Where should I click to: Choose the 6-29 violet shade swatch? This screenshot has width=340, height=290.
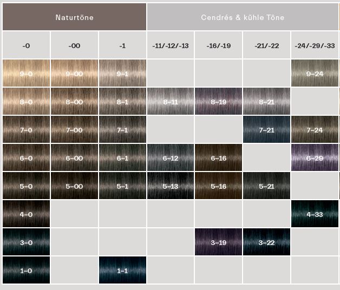tap(315, 157)
